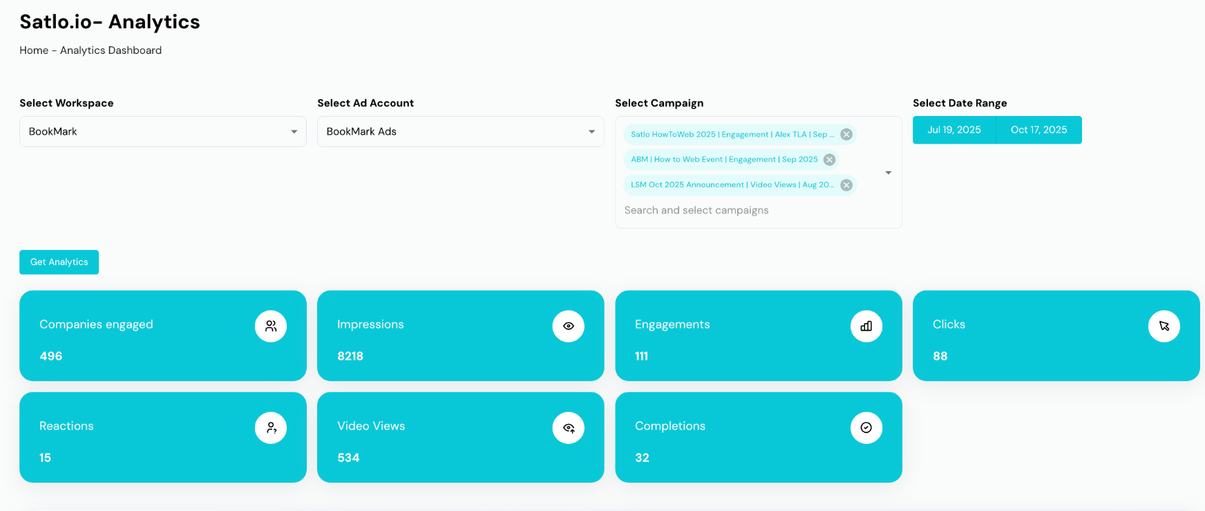1205x511 pixels.
Task: Change the Oct 17, 2025 end date
Action: [1038, 130]
